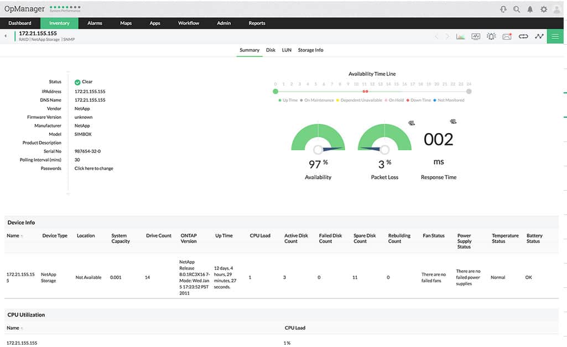Click the grey end marker on timeline
The width and height of the screenshot is (567, 347).
tap(469, 92)
